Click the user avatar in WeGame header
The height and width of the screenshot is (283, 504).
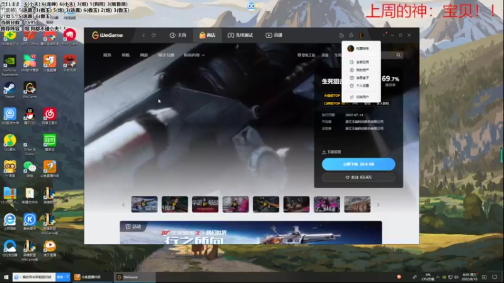coord(361,35)
